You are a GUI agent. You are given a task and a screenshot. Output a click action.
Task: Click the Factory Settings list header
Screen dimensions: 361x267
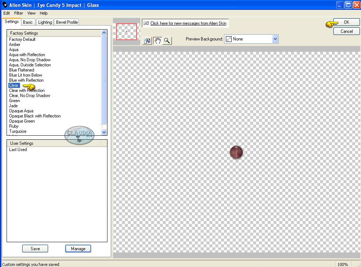tap(54, 33)
